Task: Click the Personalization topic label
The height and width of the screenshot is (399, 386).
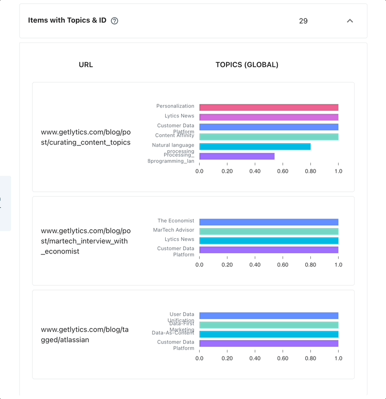Action: point(176,106)
